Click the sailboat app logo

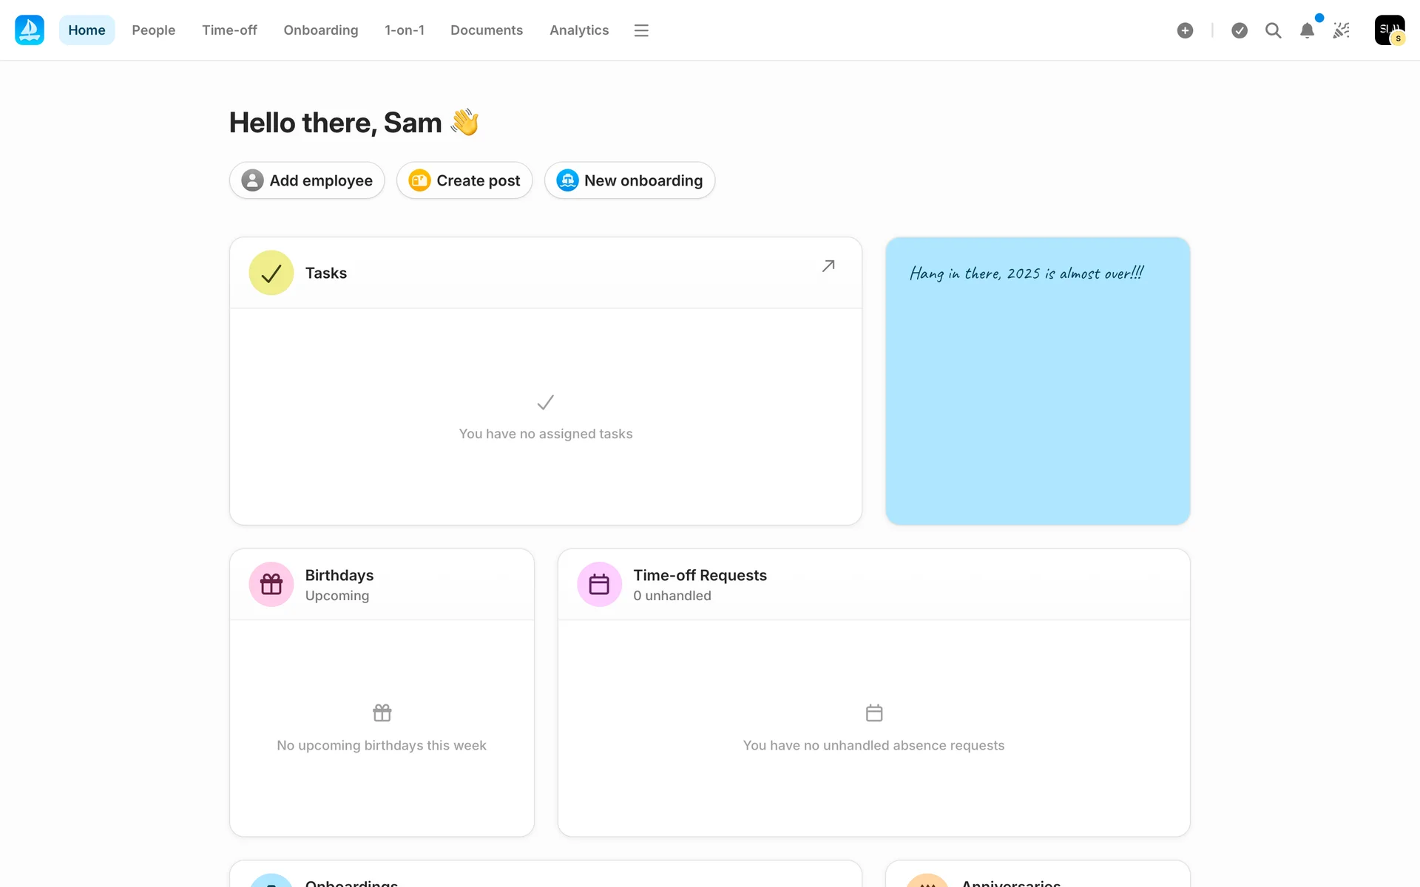click(30, 30)
